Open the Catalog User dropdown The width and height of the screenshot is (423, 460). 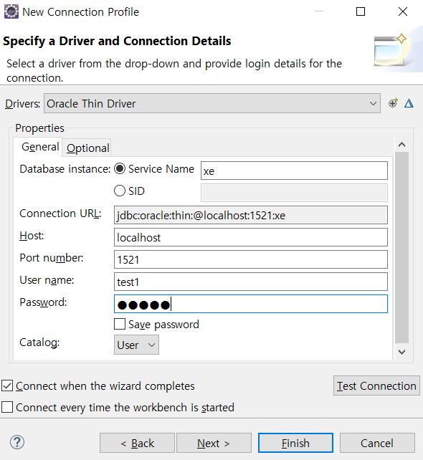(x=136, y=345)
